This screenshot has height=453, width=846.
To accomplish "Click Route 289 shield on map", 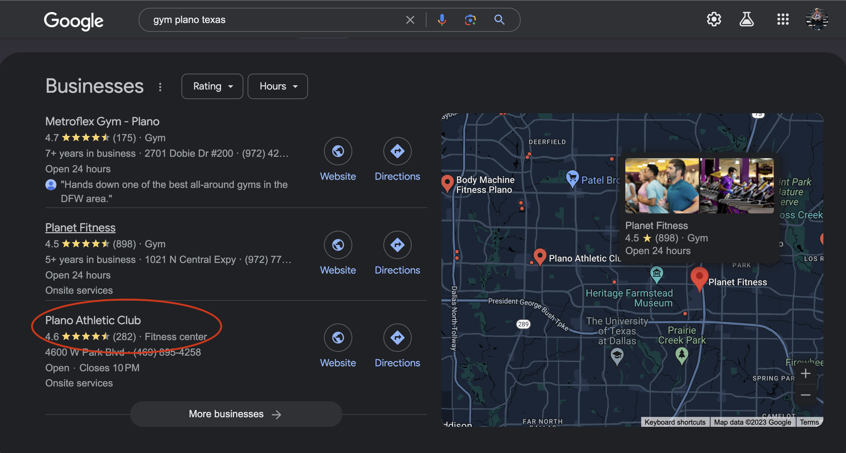I will pyautogui.click(x=523, y=324).
